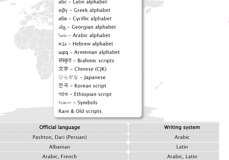Choose Hebrew alphabet from the list
The height and width of the screenshot is (160, 229).
[x=85, y=44]
